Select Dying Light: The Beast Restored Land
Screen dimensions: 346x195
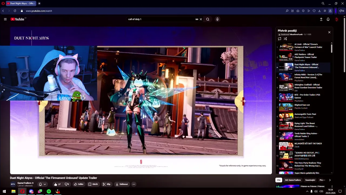[303, 126]
